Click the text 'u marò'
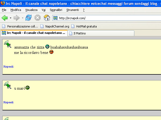The height and width of the screenshot is (120, 161). [x=20, y=88]
